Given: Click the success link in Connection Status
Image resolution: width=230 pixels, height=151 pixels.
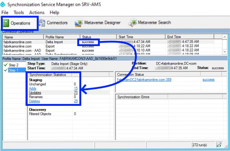Looking at the screenshot, I should (x=208, y=80).
